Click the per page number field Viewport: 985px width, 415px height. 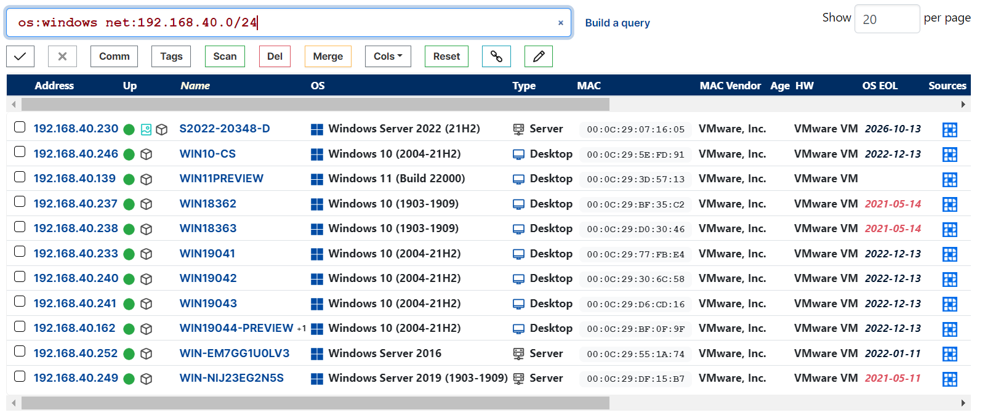(x=886, y=19)
